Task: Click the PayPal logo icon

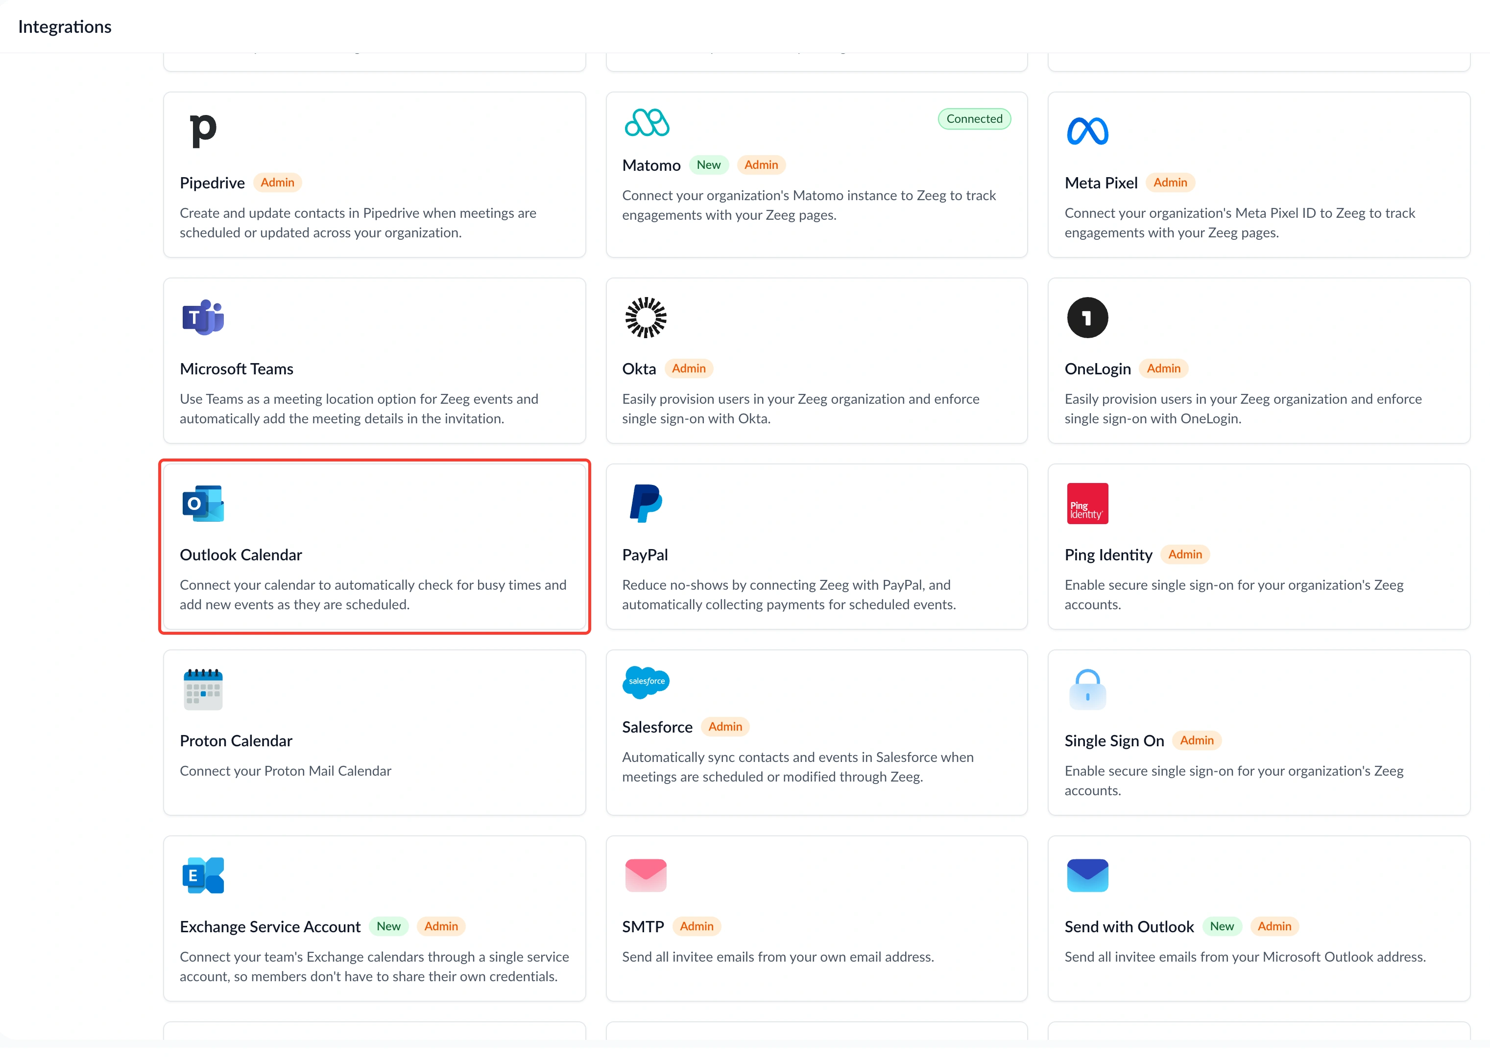Action: click(646, 504)
